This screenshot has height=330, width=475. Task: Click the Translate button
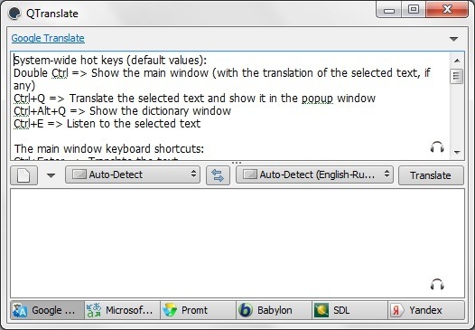point(431,175)
